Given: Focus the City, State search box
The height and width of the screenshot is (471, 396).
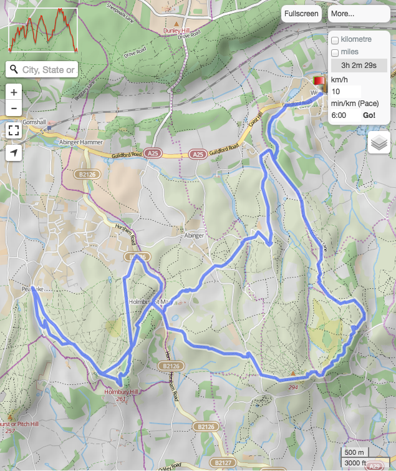Looking at the screenshot, I should click(49, 70).
